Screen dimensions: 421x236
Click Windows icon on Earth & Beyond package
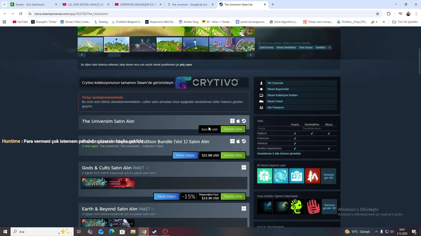point(244,208)
